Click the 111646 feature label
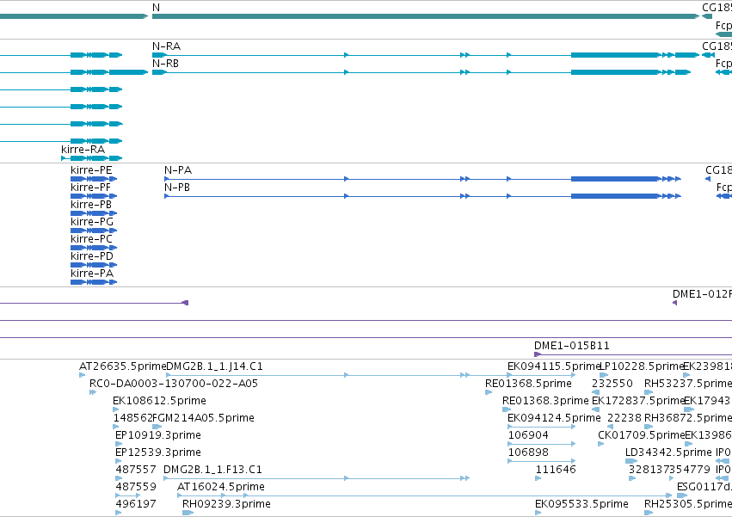732x517 pixels. [x=556, y=470]
